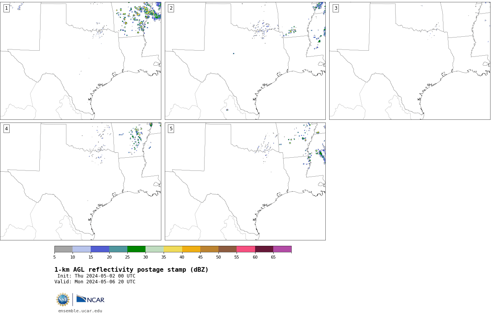Open ensemble member 5 reflectivity map
Viewport: 494px width, 315px height.
[245, 181]
